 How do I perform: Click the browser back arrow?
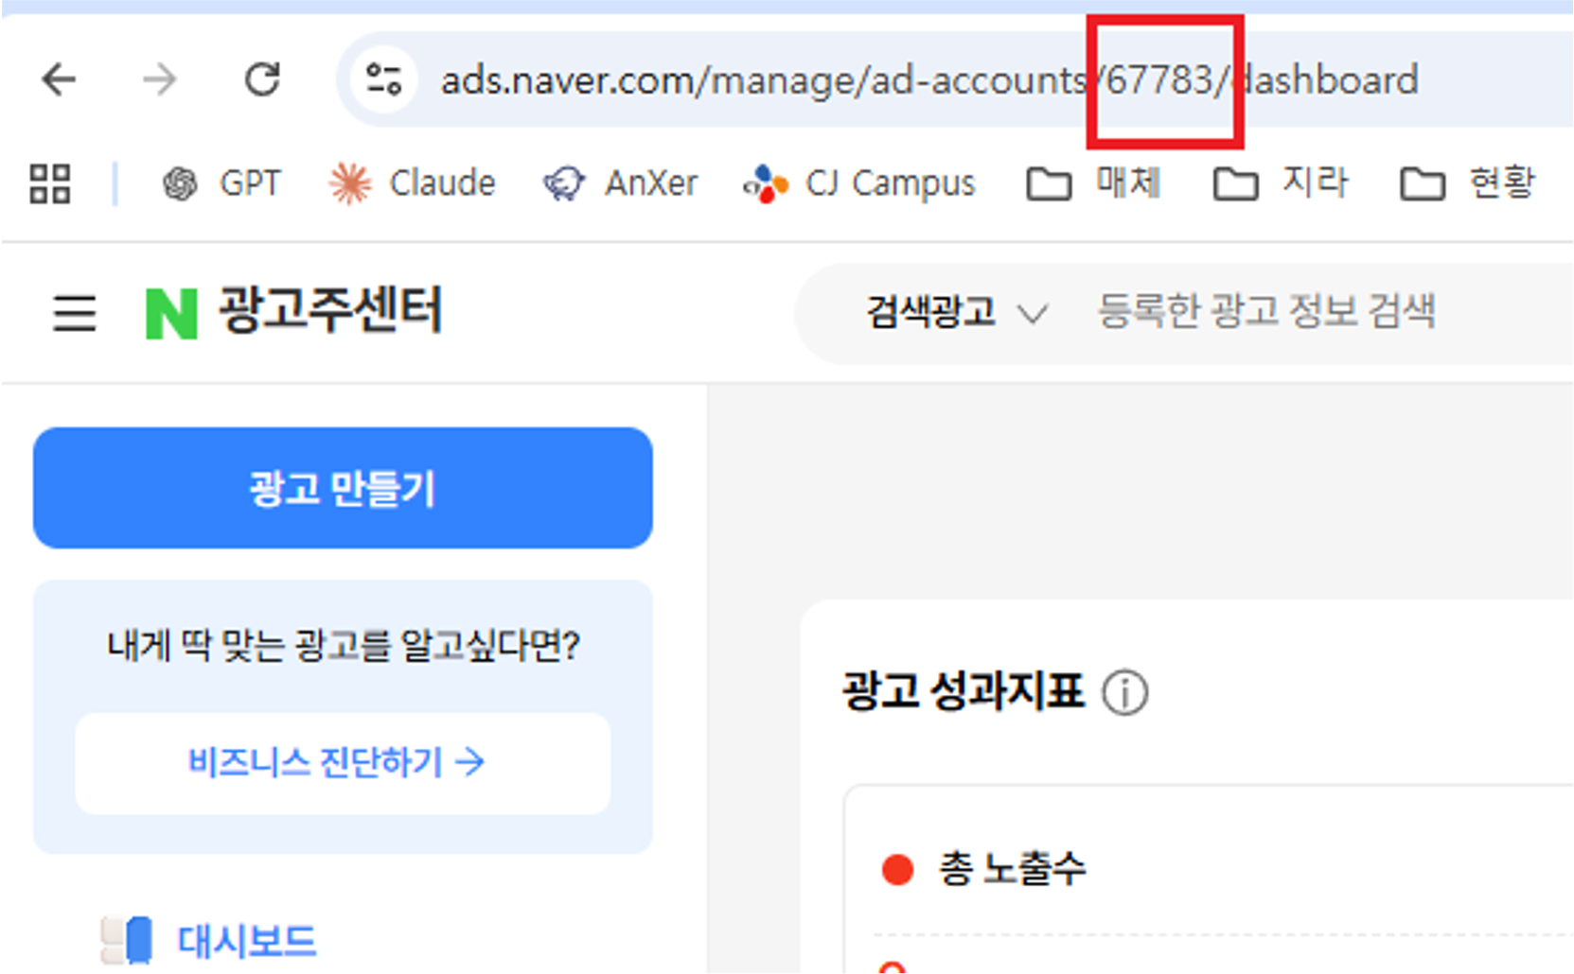pyautogui.click(x=59, y=79)
